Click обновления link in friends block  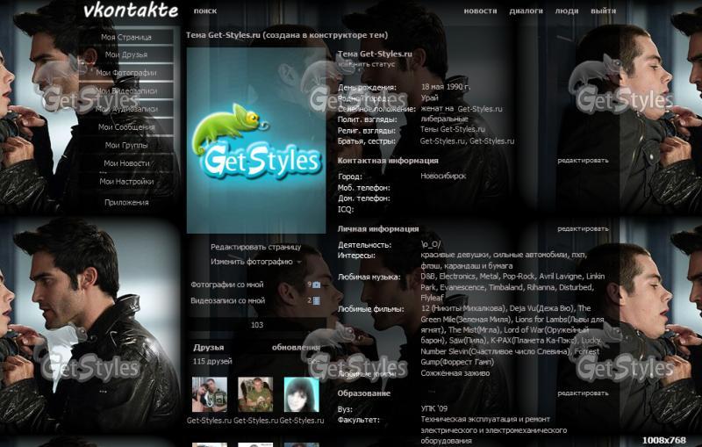[x=296, y=348]
